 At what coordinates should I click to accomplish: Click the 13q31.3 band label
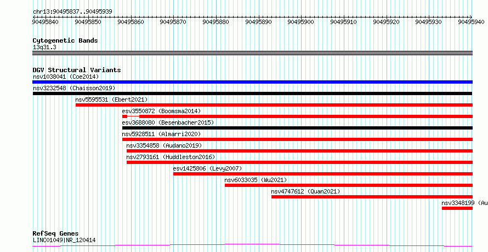coord(44,48)
